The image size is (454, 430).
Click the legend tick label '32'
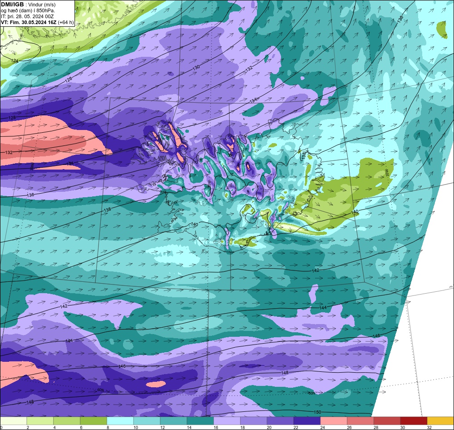(429, 427)
